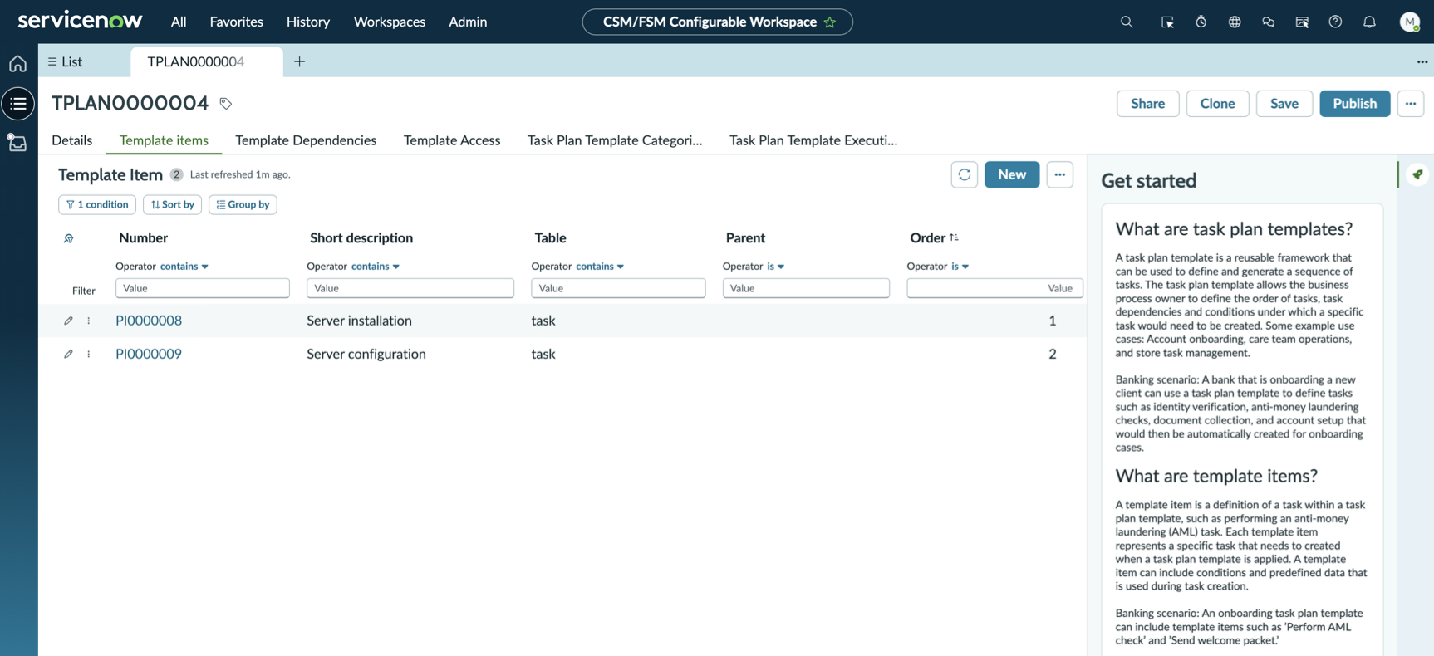Switch to the Template Access tab
This screenshot has height=656, width=1434.
452,140
